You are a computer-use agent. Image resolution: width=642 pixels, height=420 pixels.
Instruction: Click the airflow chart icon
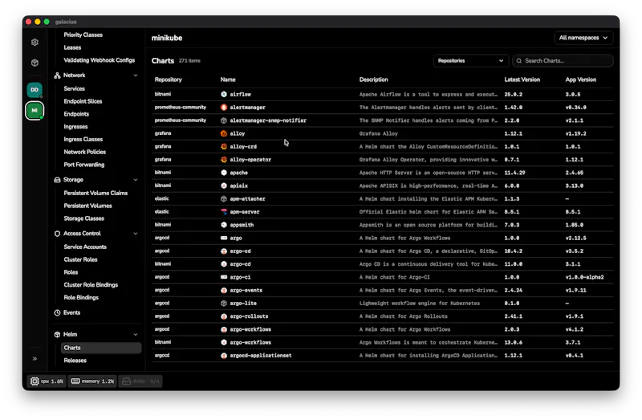point(224,94)
